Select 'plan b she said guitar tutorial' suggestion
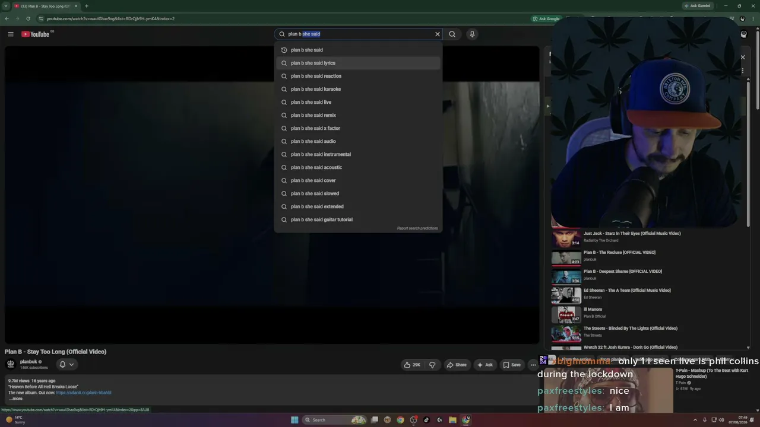Image resolution: width=760 pixels, height=427 pixels. pos(358,219)
